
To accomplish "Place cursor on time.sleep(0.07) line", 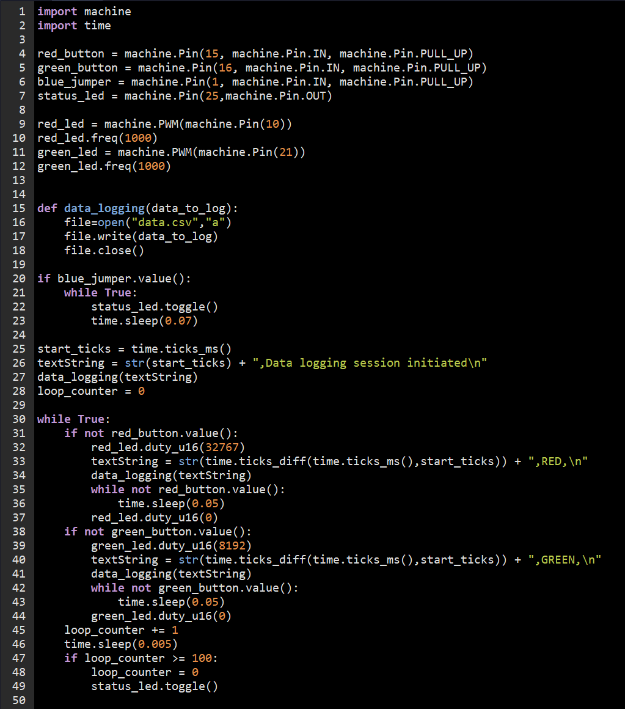I will [x=144, y=320].
